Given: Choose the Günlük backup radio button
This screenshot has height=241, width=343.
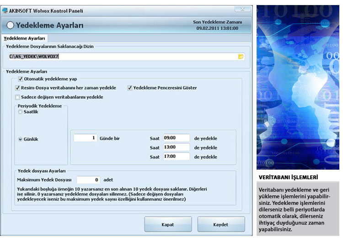Looking at the screenshot, I should point(20,139).
